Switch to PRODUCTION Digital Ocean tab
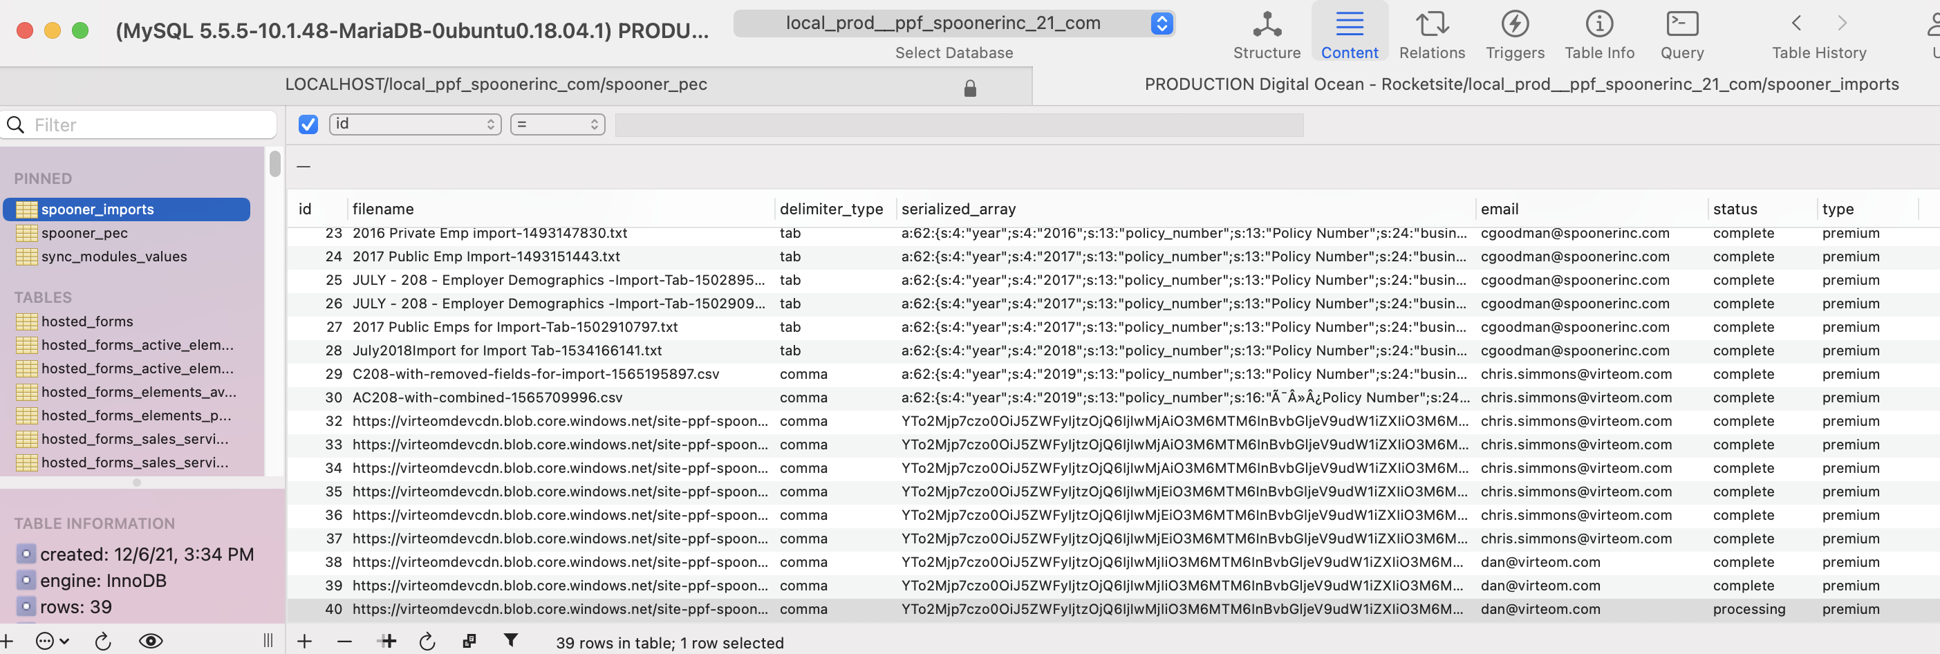This screenshot has width=1940, height=654. 1520,84
